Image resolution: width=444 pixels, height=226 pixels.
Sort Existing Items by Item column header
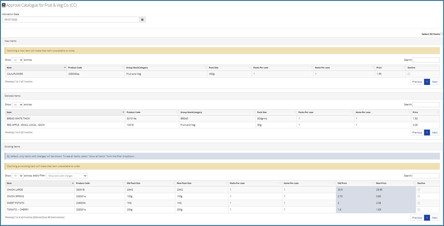[40, 183]
